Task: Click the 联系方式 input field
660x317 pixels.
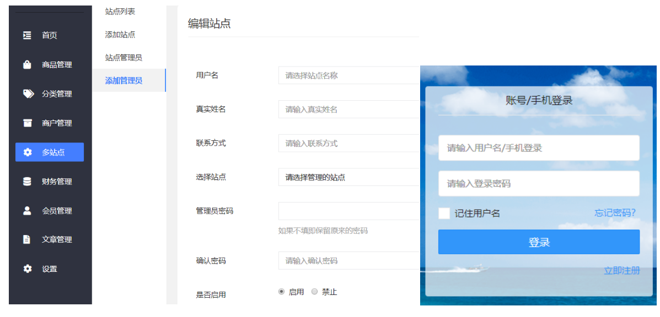Action: [x=349, y=143]
